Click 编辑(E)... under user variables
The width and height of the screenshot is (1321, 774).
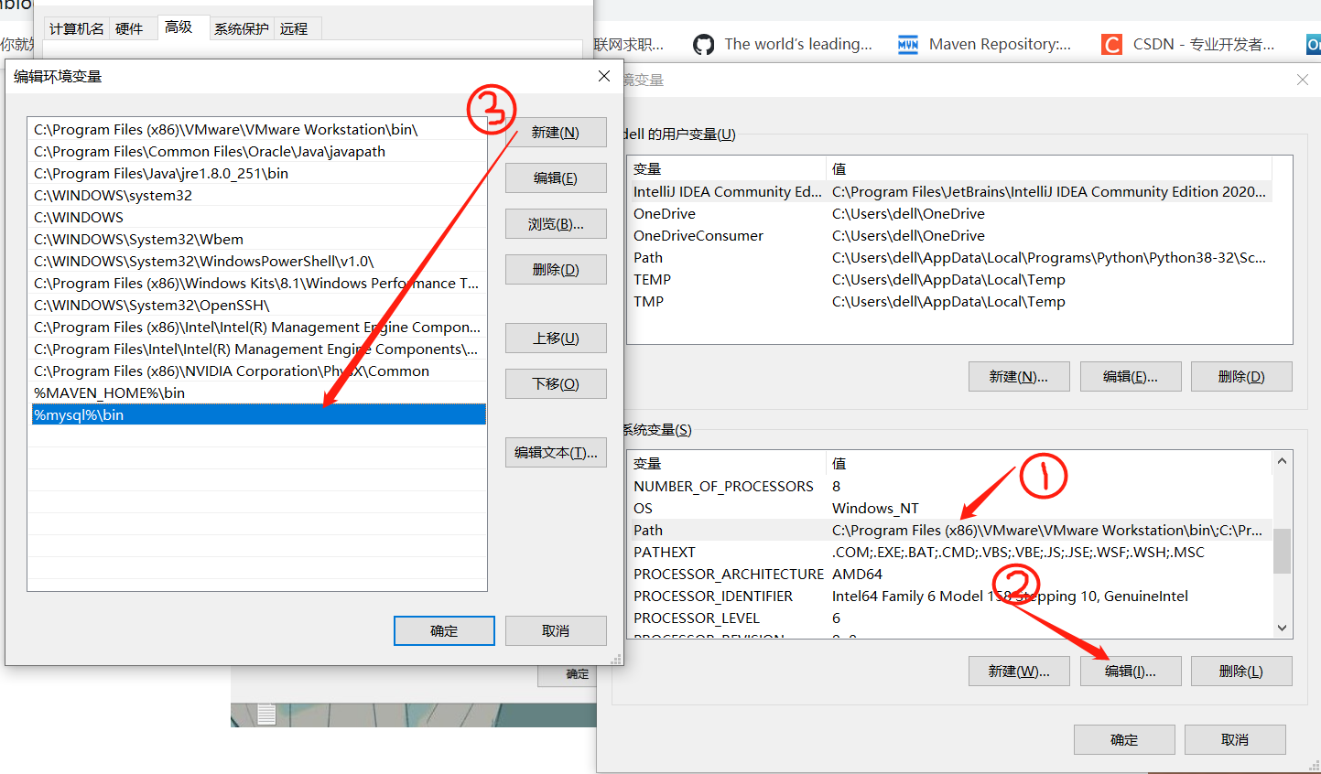[1131, 377]
